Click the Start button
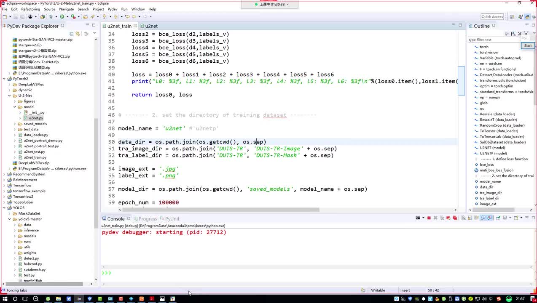The width and height of the screenshot is (537, 303). [528, 45]
